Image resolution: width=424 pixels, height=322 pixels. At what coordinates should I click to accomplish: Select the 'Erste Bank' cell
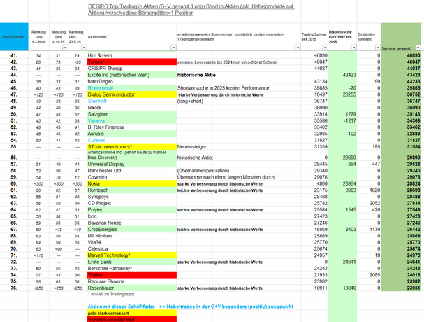[132, 262]
